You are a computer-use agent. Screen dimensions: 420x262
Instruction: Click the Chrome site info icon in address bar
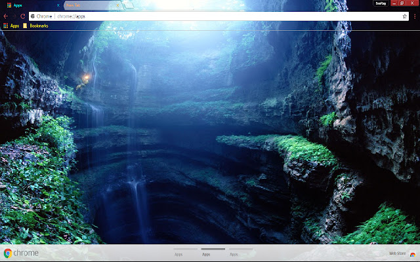[33, 16]
